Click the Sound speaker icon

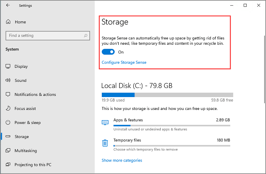click(8, 80)
